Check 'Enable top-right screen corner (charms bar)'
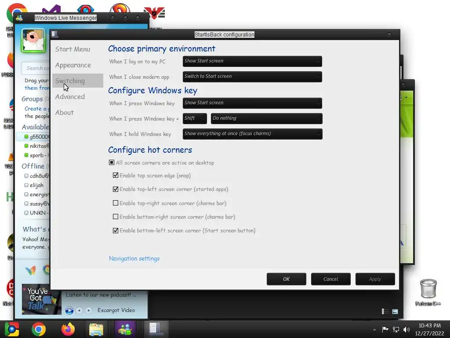The height and width of the screenshot is (338, 450). coord(116,203)
